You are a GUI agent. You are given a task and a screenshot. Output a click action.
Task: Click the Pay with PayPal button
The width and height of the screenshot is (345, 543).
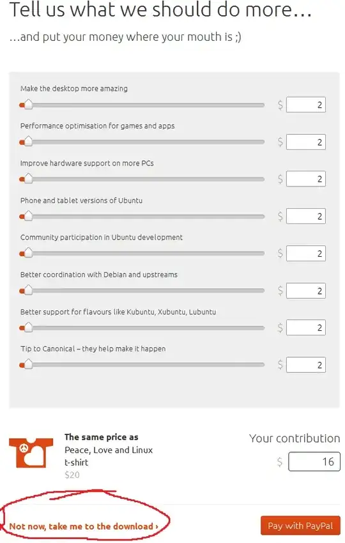tap(300, 526)
